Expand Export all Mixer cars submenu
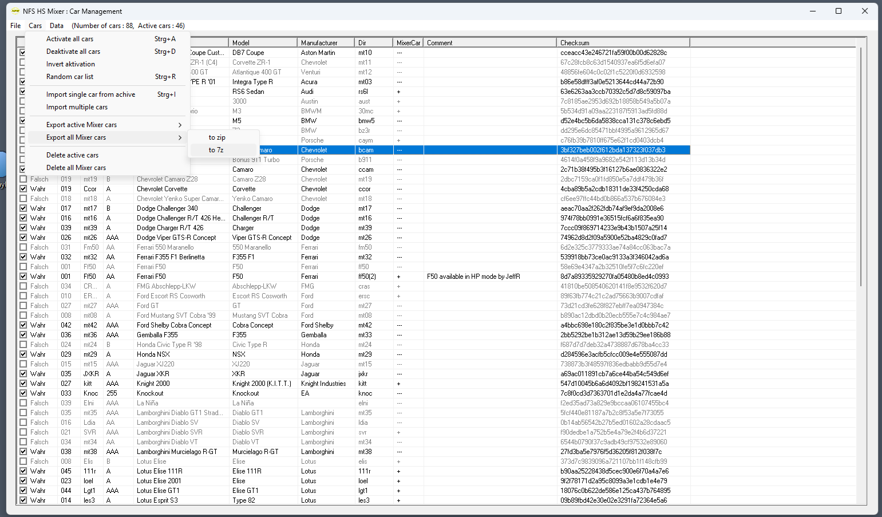 tap(109, 137)
